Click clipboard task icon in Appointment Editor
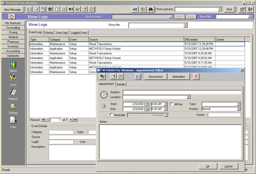The image size is (256, 174). [120, 77]
